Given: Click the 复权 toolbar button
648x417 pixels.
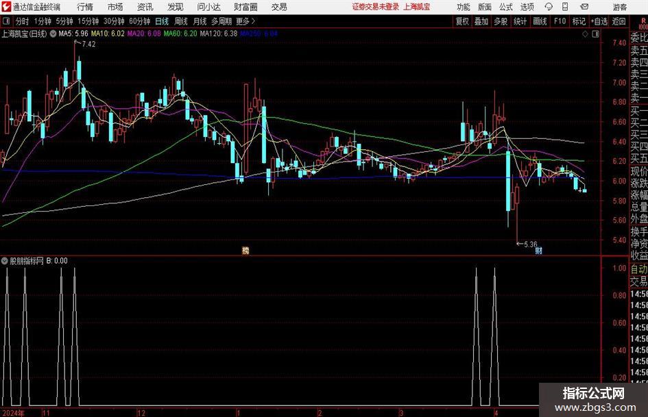Looking at the screenshot, I should (462, 21).
